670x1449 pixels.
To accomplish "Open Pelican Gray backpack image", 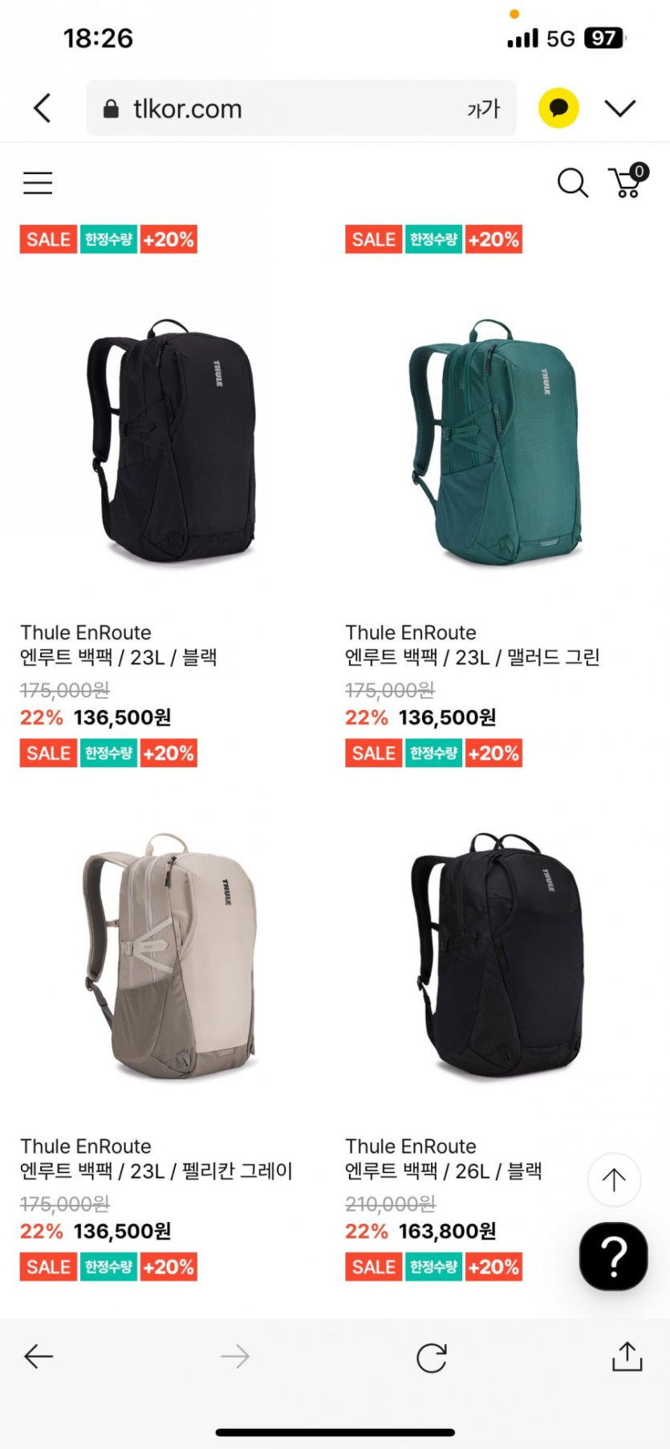I will (170, 955).
